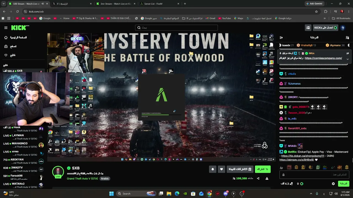The image size is (353, 198).
Task: Open the home page sidebar item
Action: [15, 37]
